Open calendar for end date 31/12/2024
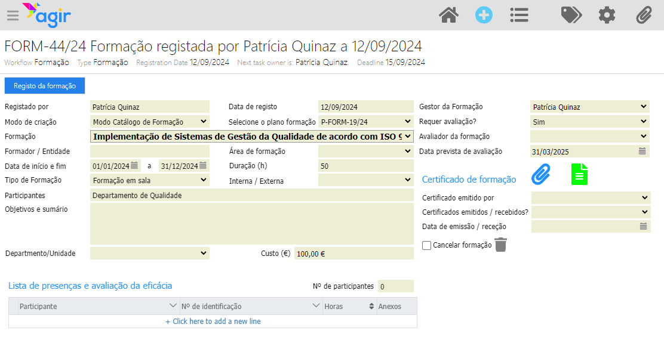The height and width of the screenshot is (349, 664). 203,165
